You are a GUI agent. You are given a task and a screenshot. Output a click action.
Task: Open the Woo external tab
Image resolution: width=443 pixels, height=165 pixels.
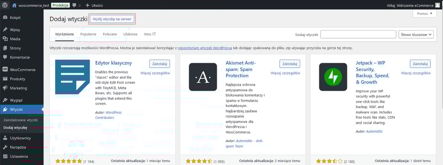coord(150,34)
